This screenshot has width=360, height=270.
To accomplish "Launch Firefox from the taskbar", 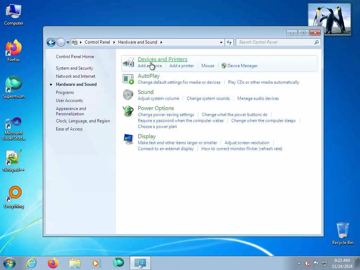I will [53, 263].
